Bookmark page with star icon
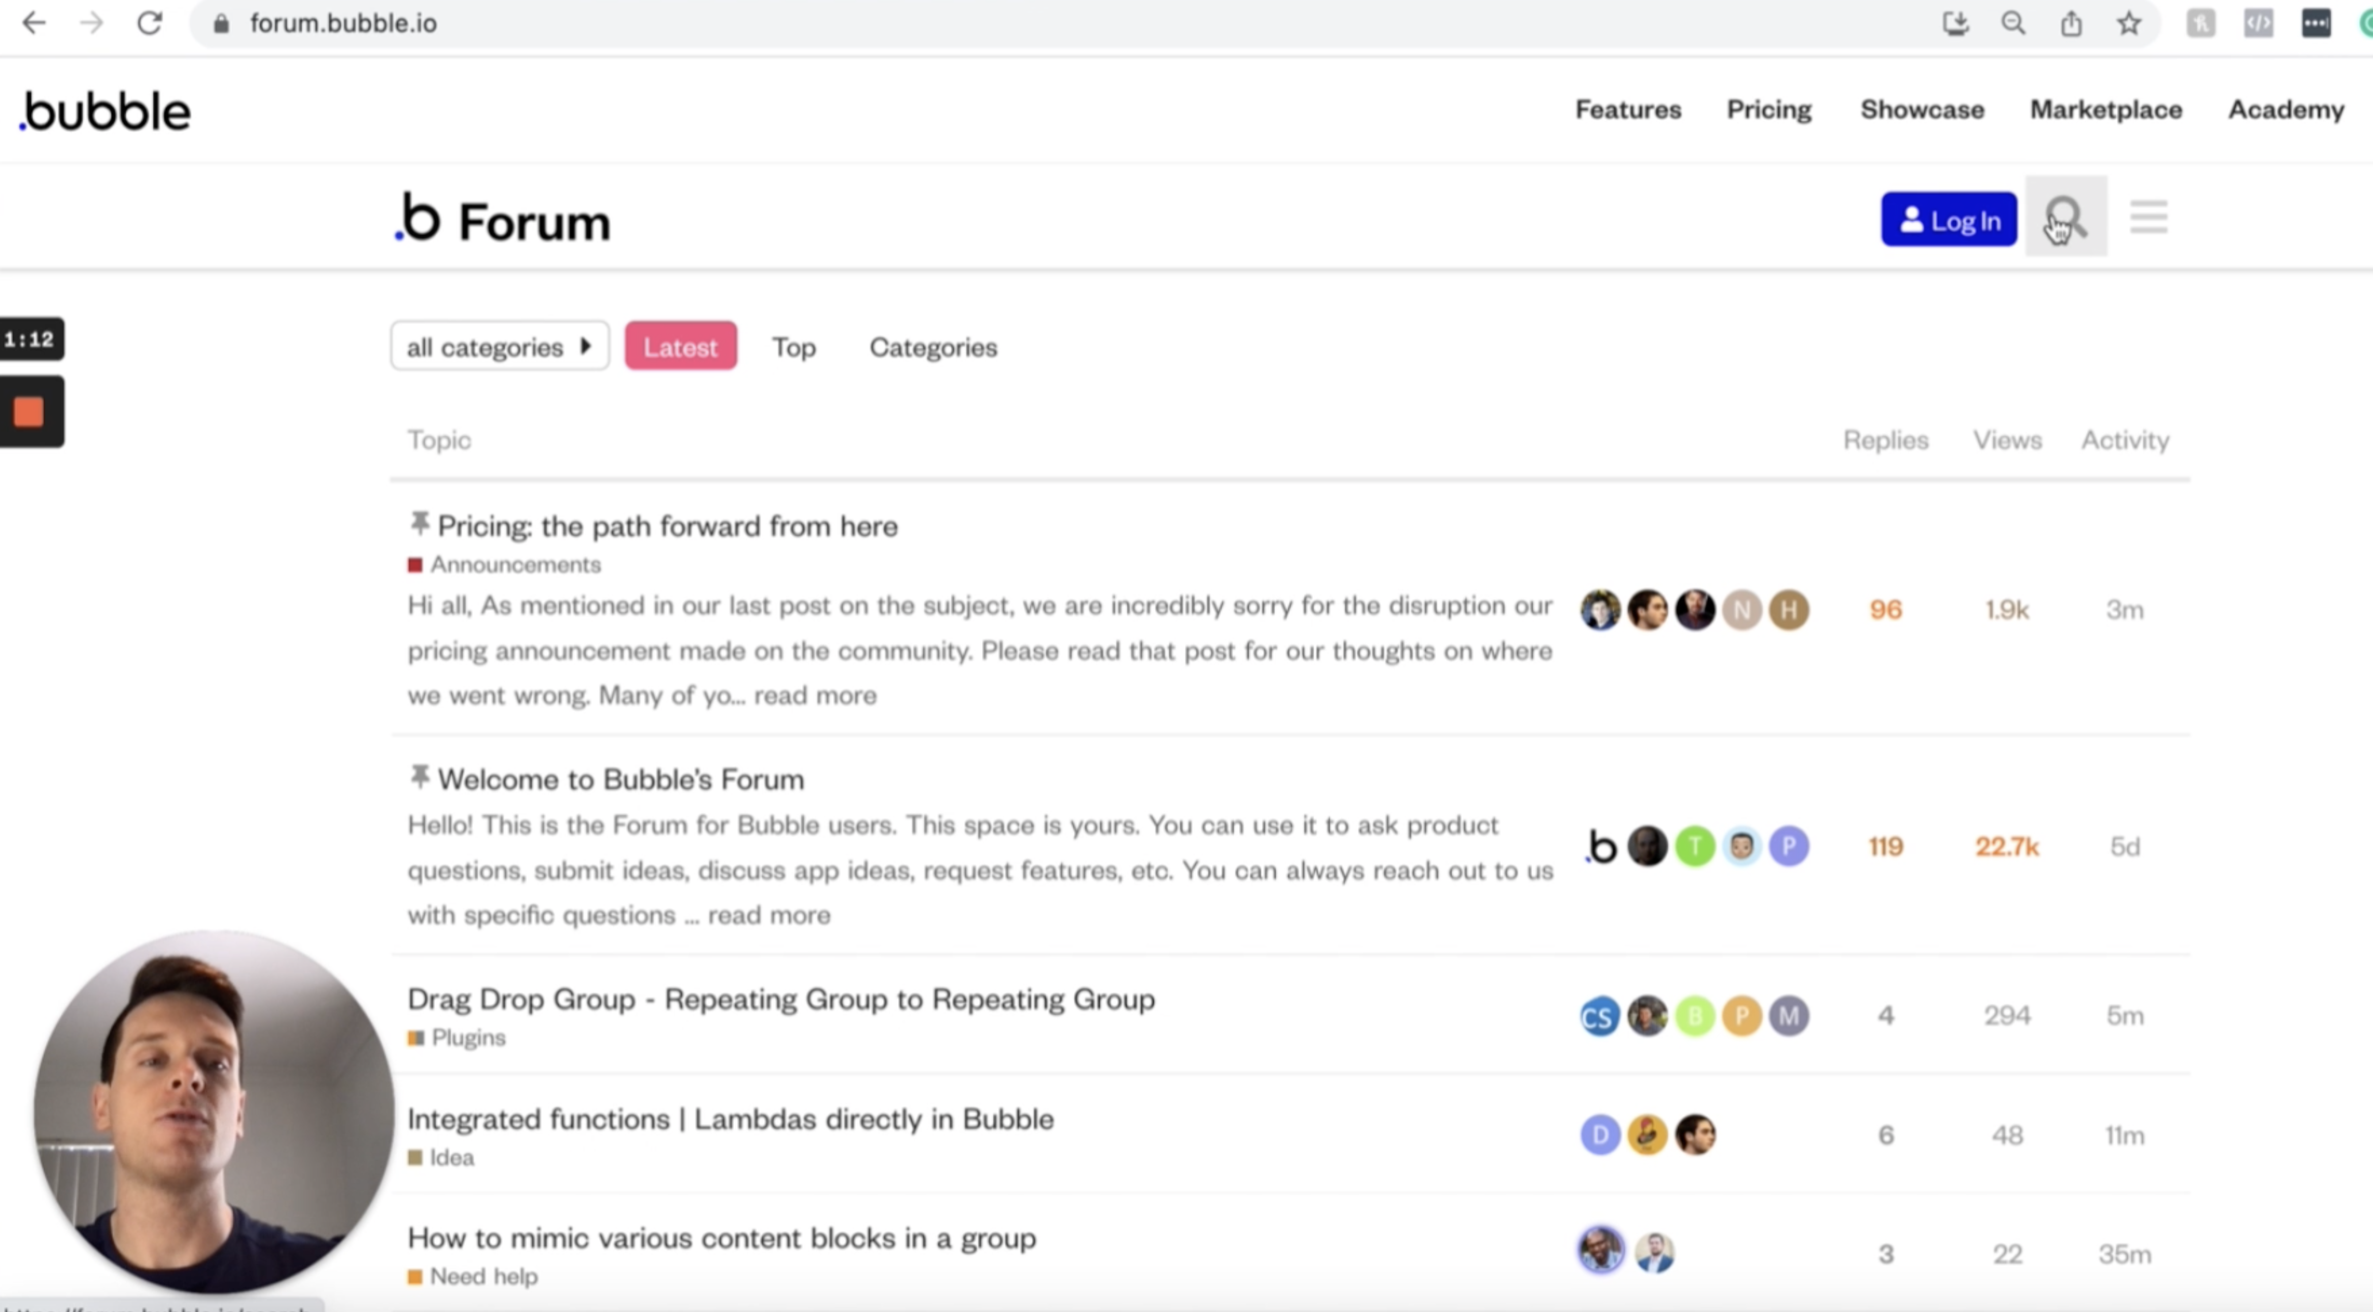The image size is (2373, 1312). click(x=2128, y=23)
